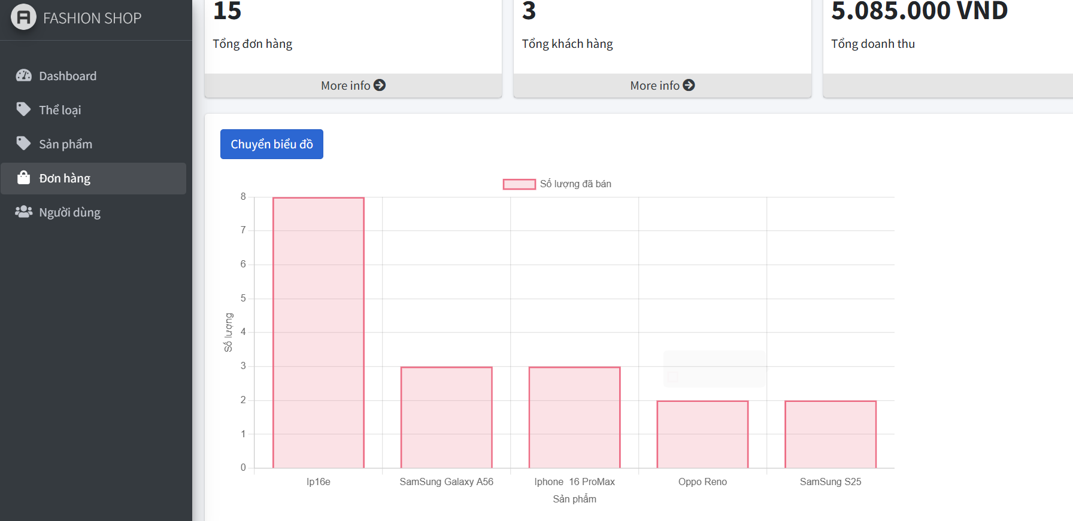This screenshot has height=521, width=1073.
Task: Click the Thể loại tag icon
Action: click(23, 109)
